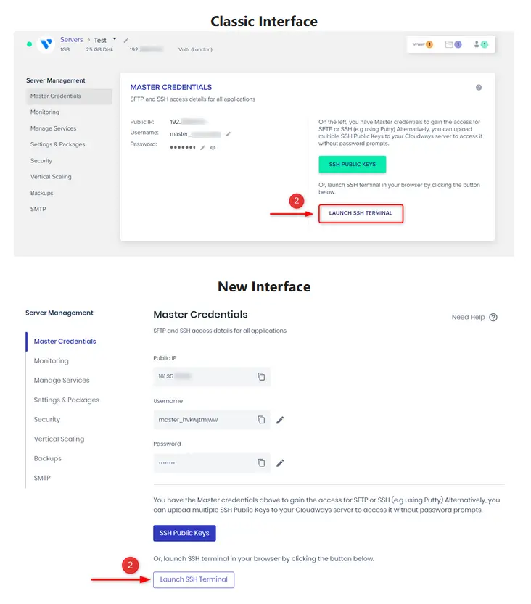
Task: Open Monitoring in classic Server Management menu
Action: (x=45, y=112)
